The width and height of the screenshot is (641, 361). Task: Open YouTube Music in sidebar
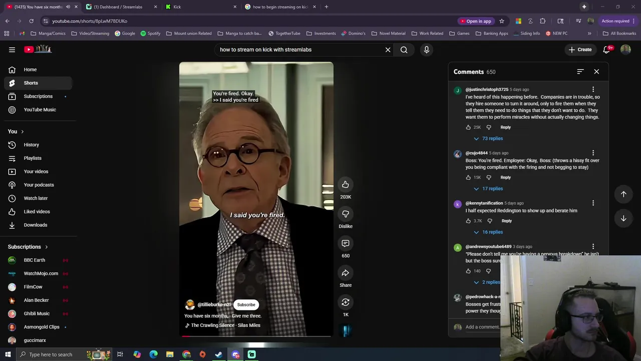point(38,110)
